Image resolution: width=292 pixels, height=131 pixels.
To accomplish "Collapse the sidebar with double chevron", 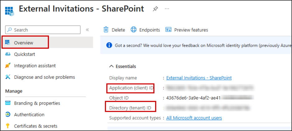I will (87, 30).
